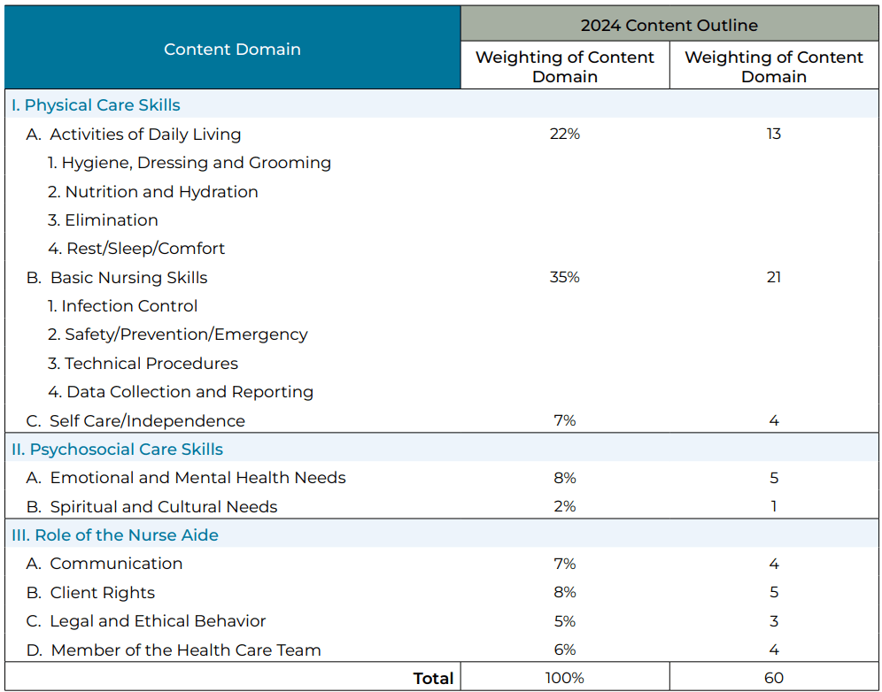The width and height of the screenshot is (882, 692).
Task: Click the 100% total percentage cell
Action: [565, 679]
